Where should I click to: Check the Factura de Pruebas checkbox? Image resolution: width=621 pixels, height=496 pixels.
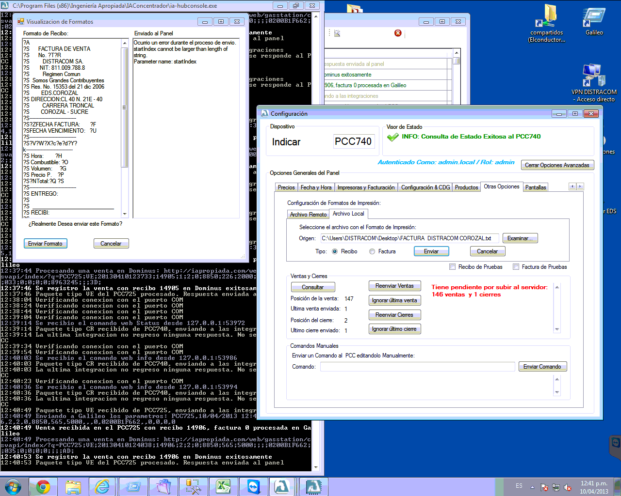tap(516, 267)
